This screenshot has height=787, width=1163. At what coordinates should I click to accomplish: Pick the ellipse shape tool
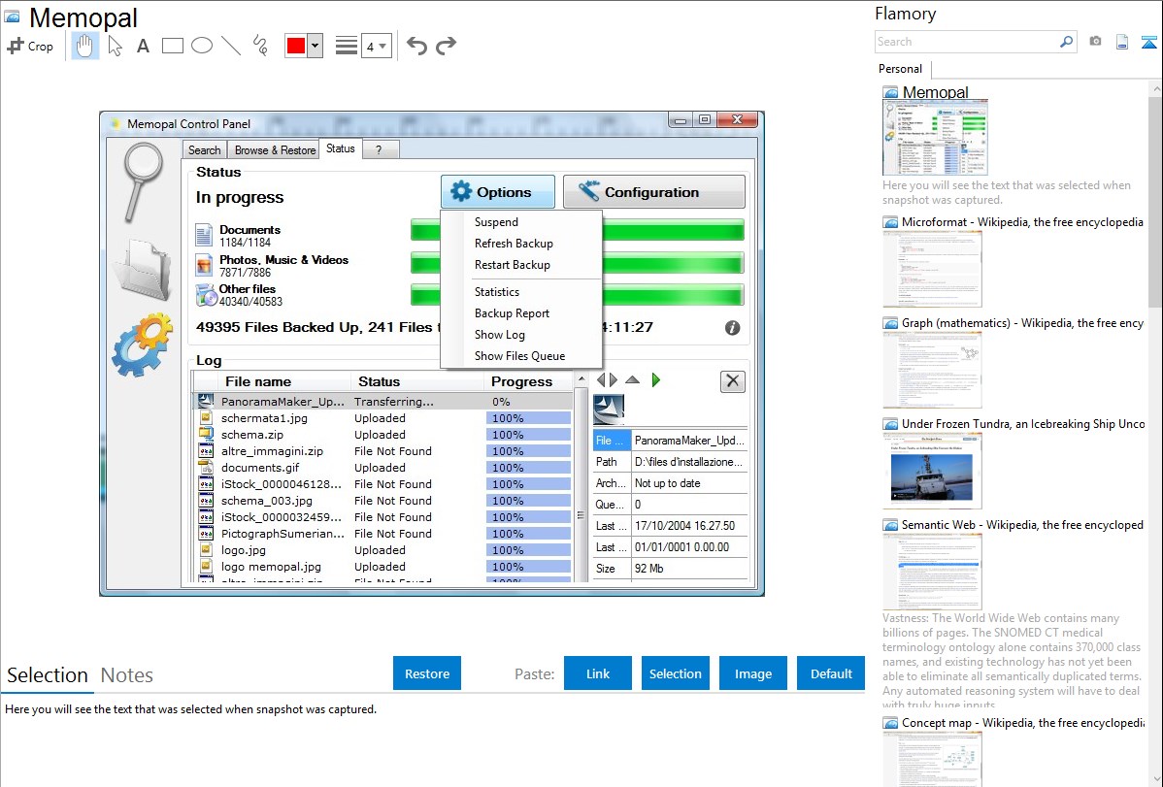[202, 46]
